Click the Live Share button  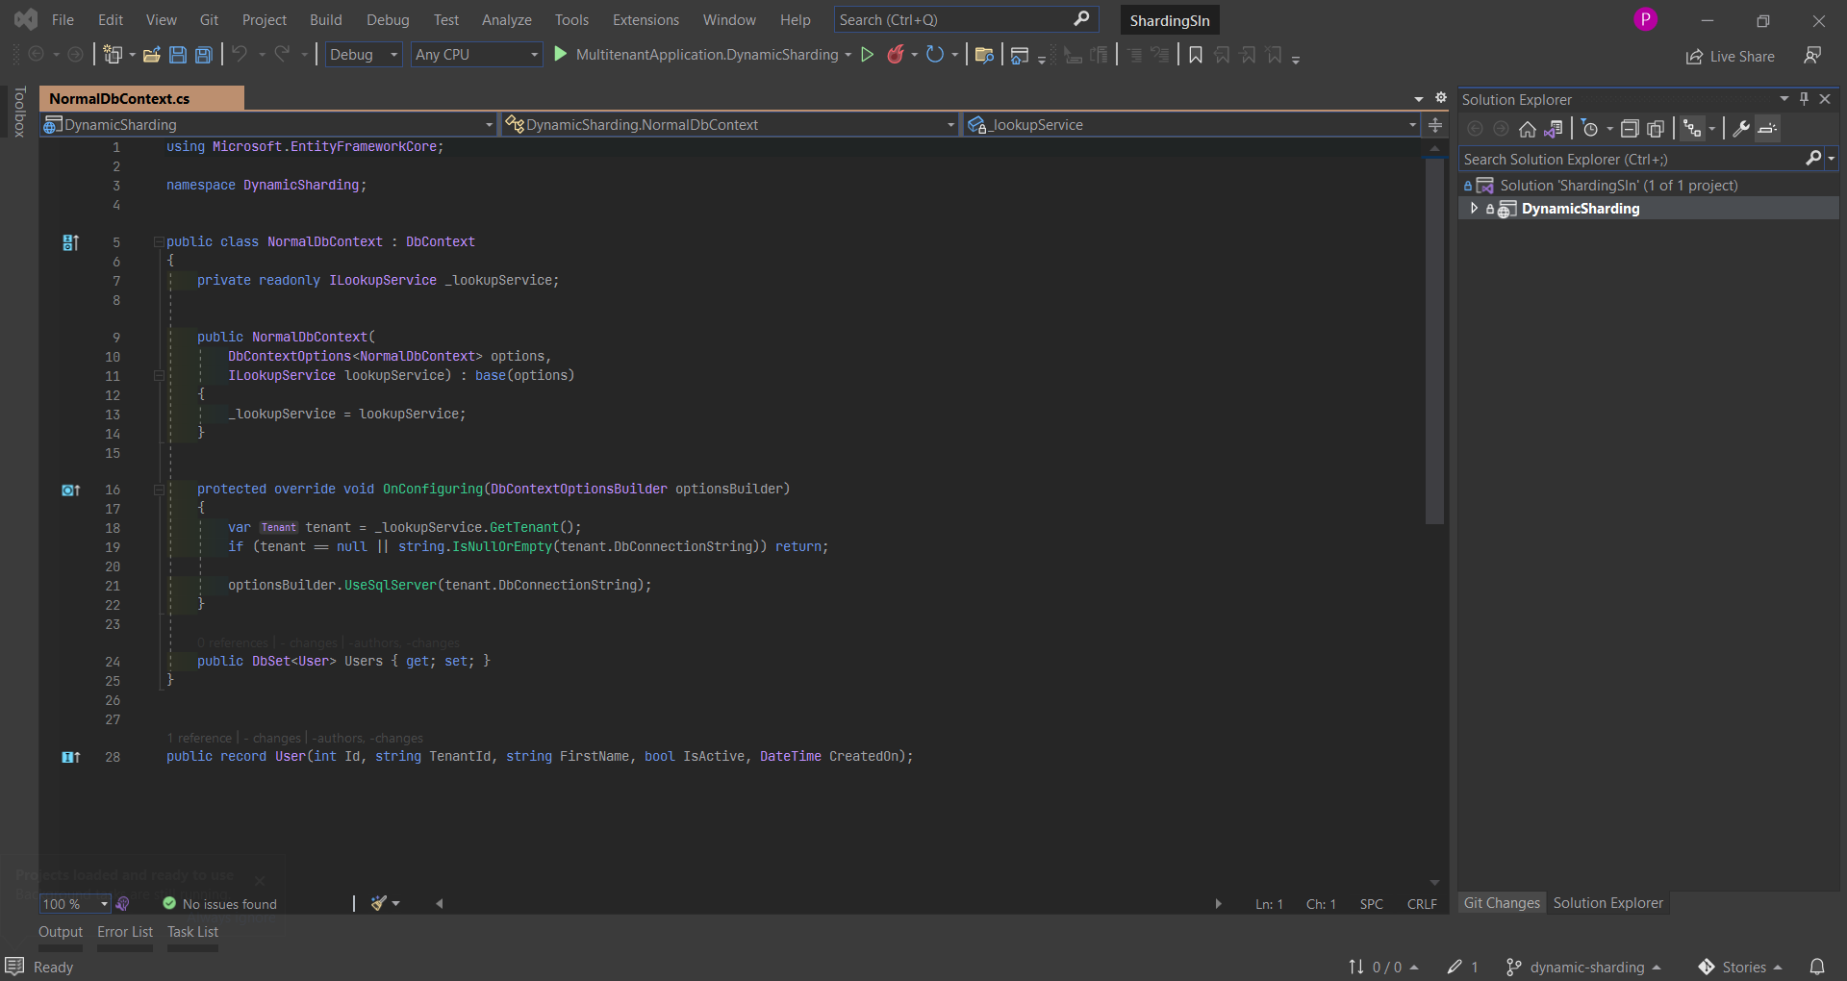pos(1731,57)
